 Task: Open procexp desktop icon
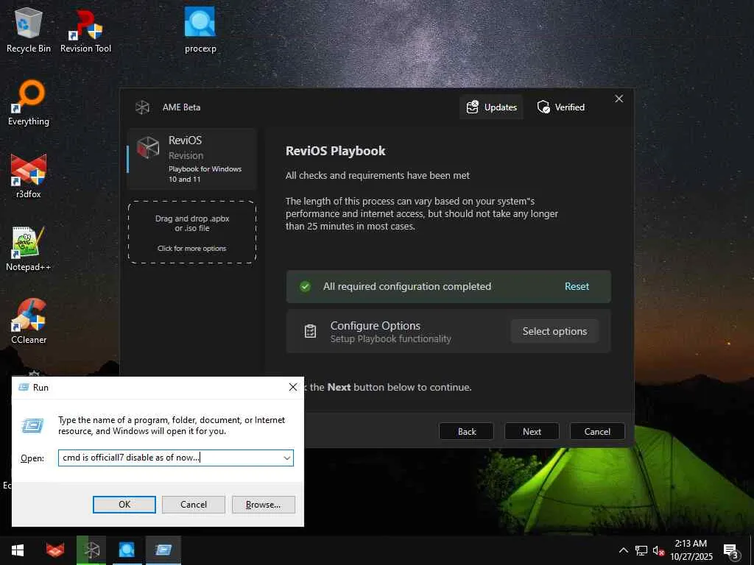pos(200,30)
